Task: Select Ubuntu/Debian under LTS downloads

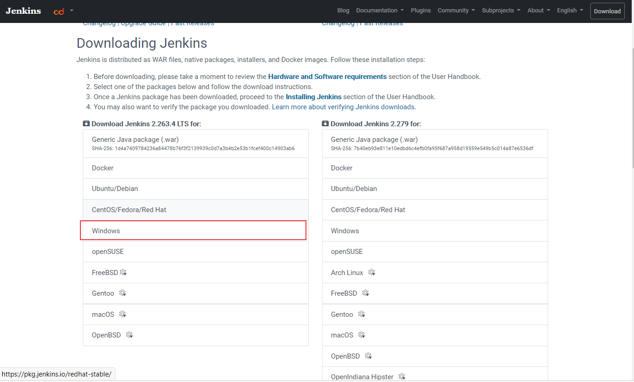Action: pyautogui.click(x=196, y=189)
